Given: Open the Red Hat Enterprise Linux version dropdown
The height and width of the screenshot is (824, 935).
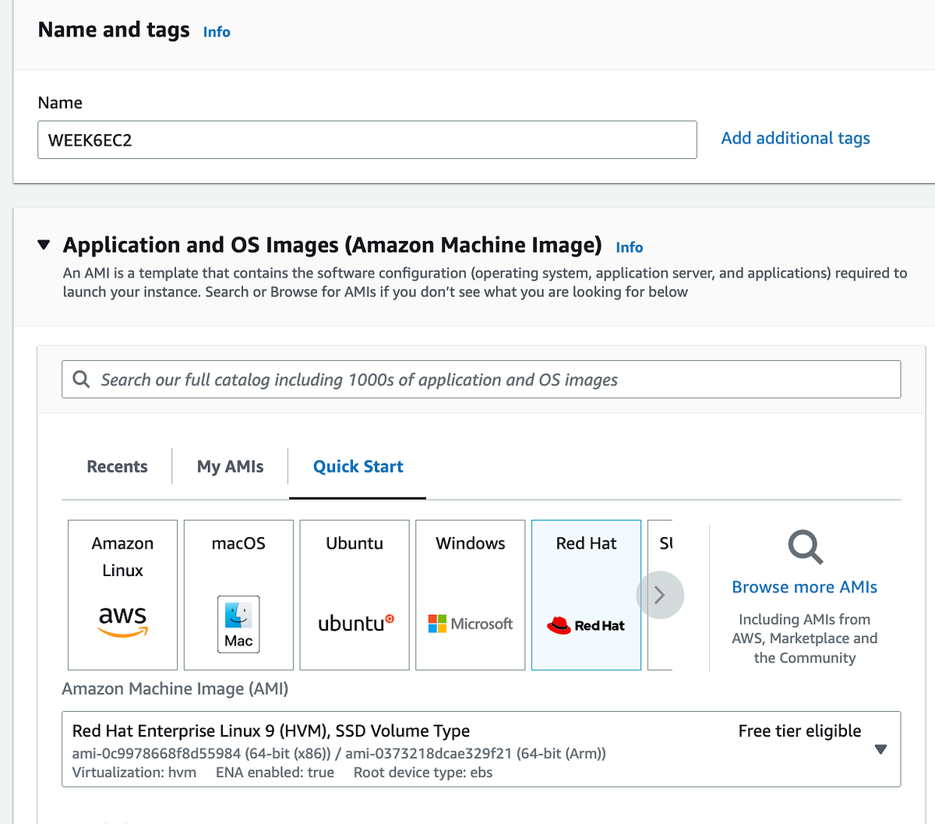Looking at the screenshot, I should pos(880,748).
